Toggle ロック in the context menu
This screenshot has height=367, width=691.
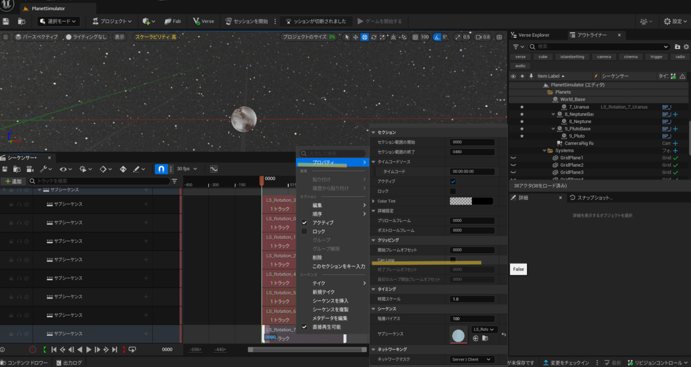(x=304, y=231)
